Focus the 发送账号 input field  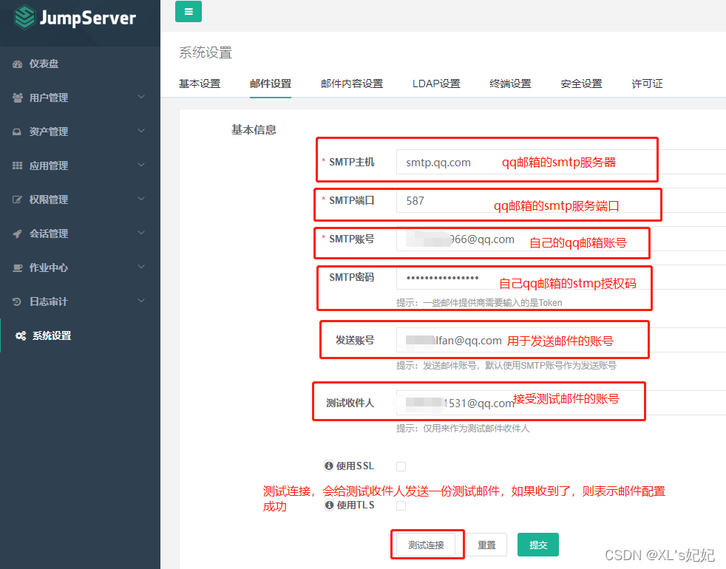[561, 340]
